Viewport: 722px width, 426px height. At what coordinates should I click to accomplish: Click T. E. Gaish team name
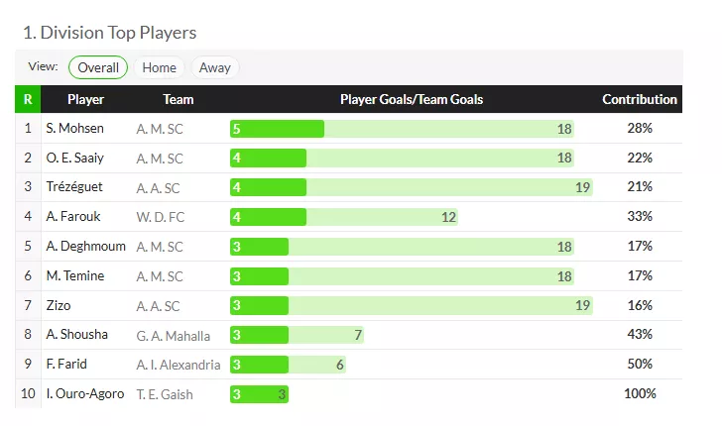pos(165,394)
